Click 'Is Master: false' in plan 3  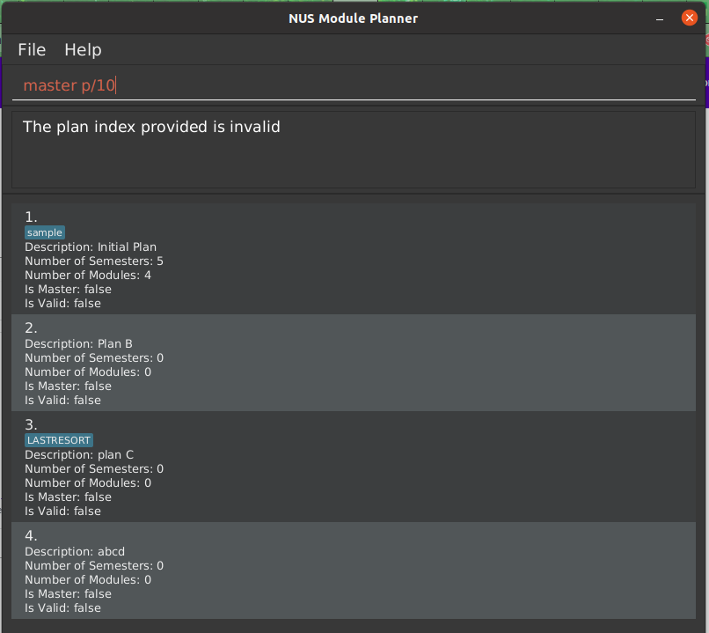(x=68, y=497)
